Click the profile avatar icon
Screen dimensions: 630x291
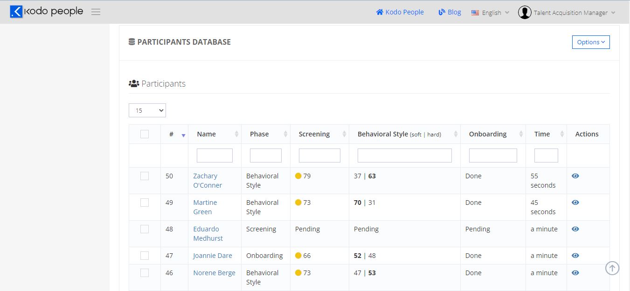(524, 12)
